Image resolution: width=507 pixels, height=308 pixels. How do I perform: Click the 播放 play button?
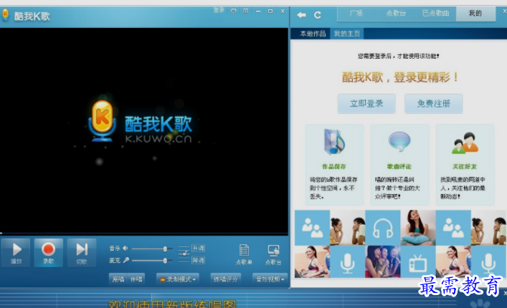click(x=16, y=252)
